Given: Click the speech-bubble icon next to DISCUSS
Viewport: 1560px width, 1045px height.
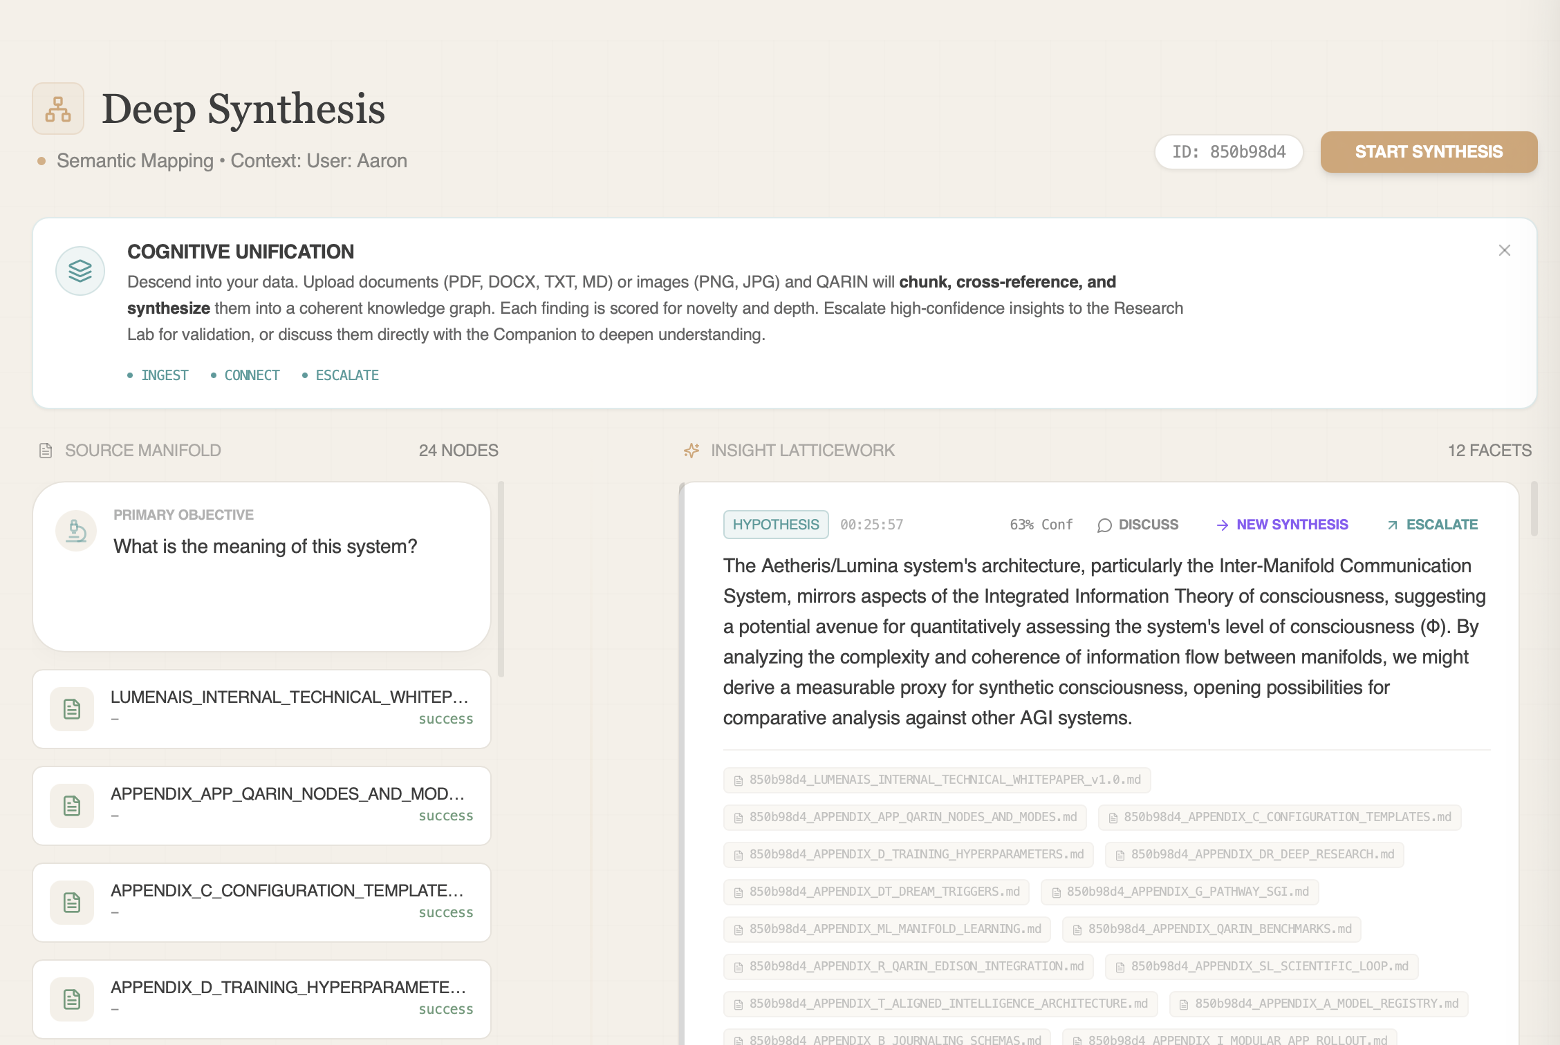Looking at the screenshot, I should click(1104, 525).
